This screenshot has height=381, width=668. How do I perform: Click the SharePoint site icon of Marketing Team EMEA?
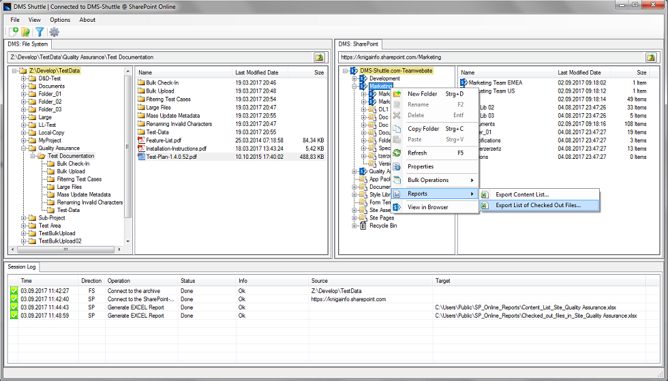click(464, 82)
